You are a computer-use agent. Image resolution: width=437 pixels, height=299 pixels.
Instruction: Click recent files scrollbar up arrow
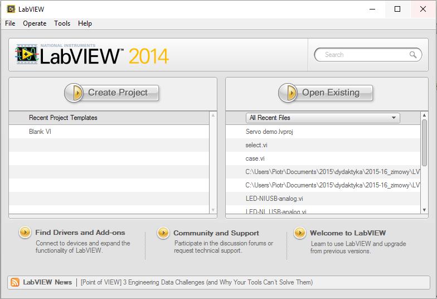tap(424, 115)
